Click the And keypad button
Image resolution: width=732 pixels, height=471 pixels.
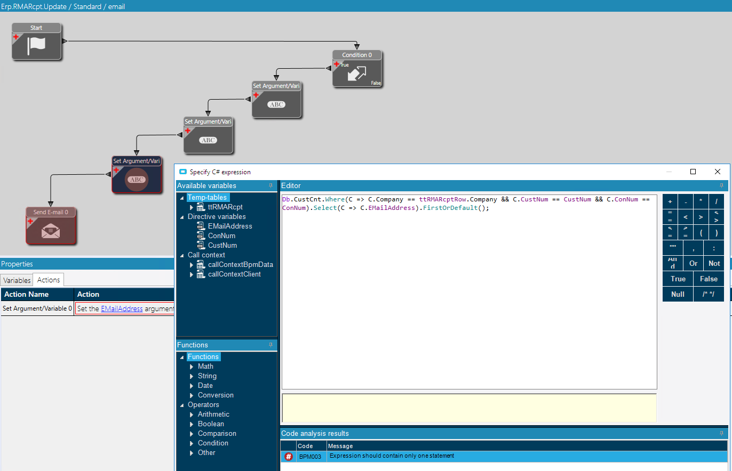point(673,263)
